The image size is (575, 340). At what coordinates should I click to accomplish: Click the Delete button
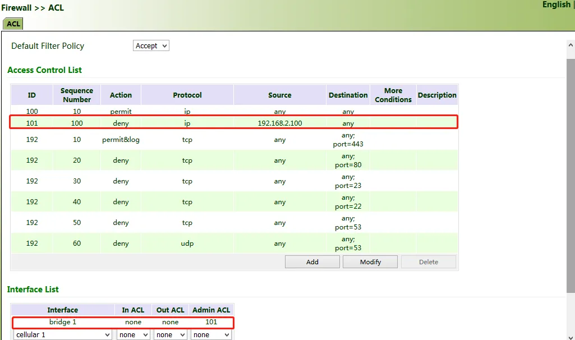click(x=429, y=262)
